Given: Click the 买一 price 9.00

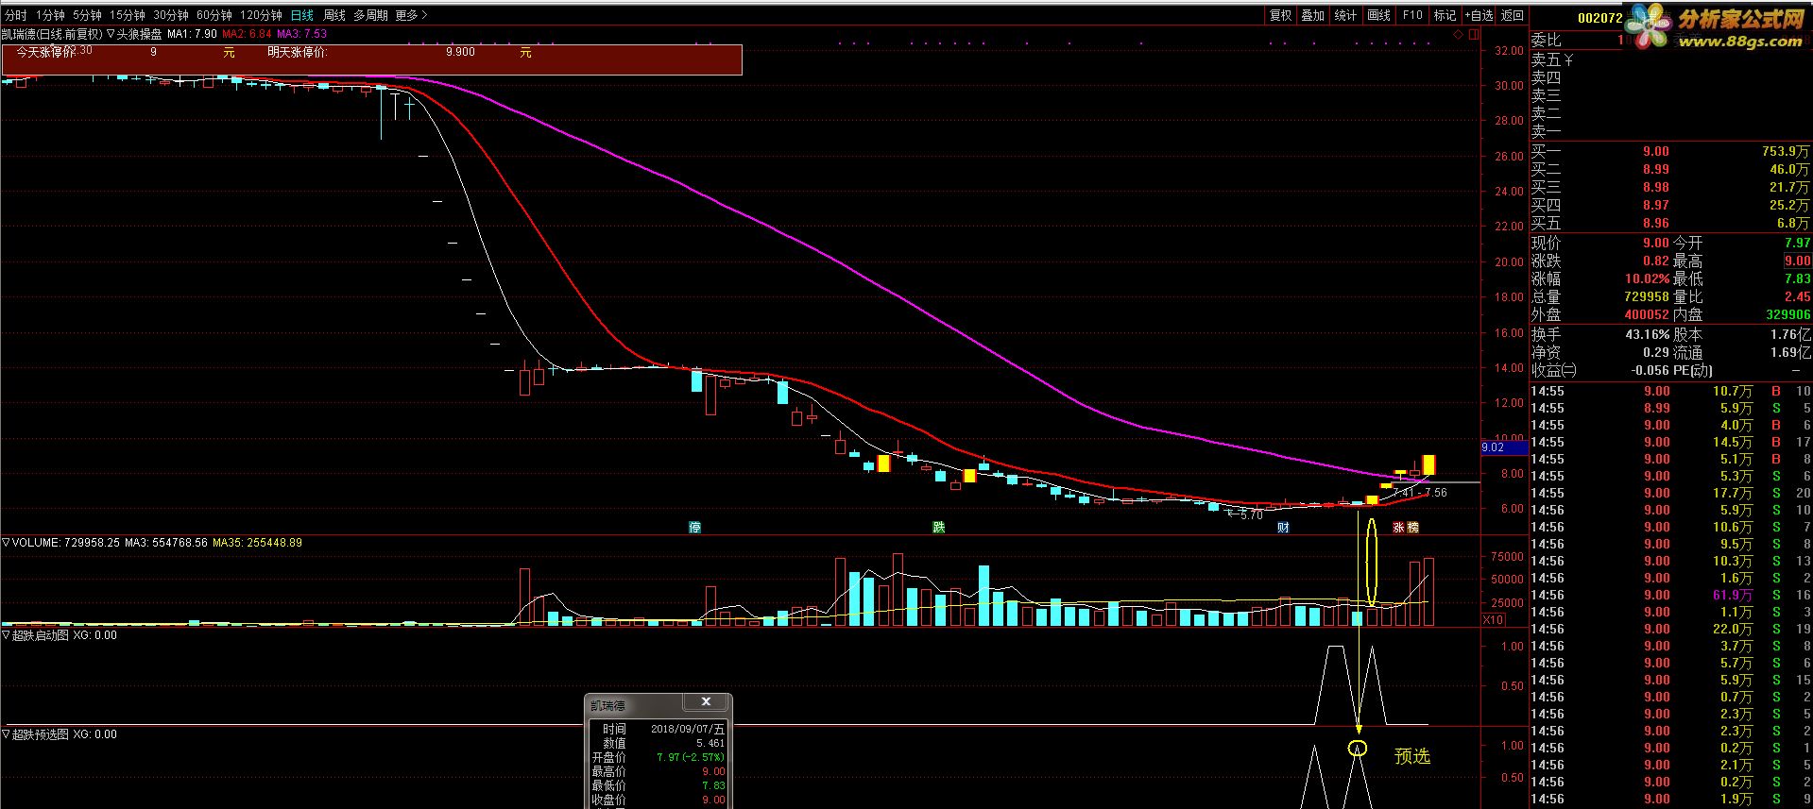Looking at the screenshot, I should tap(1655, 151).
